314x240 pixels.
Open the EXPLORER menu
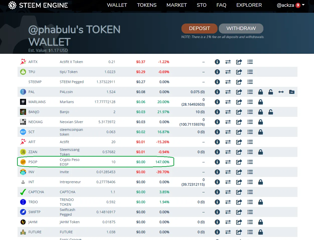pyautogui.click(x=249, y=5)
